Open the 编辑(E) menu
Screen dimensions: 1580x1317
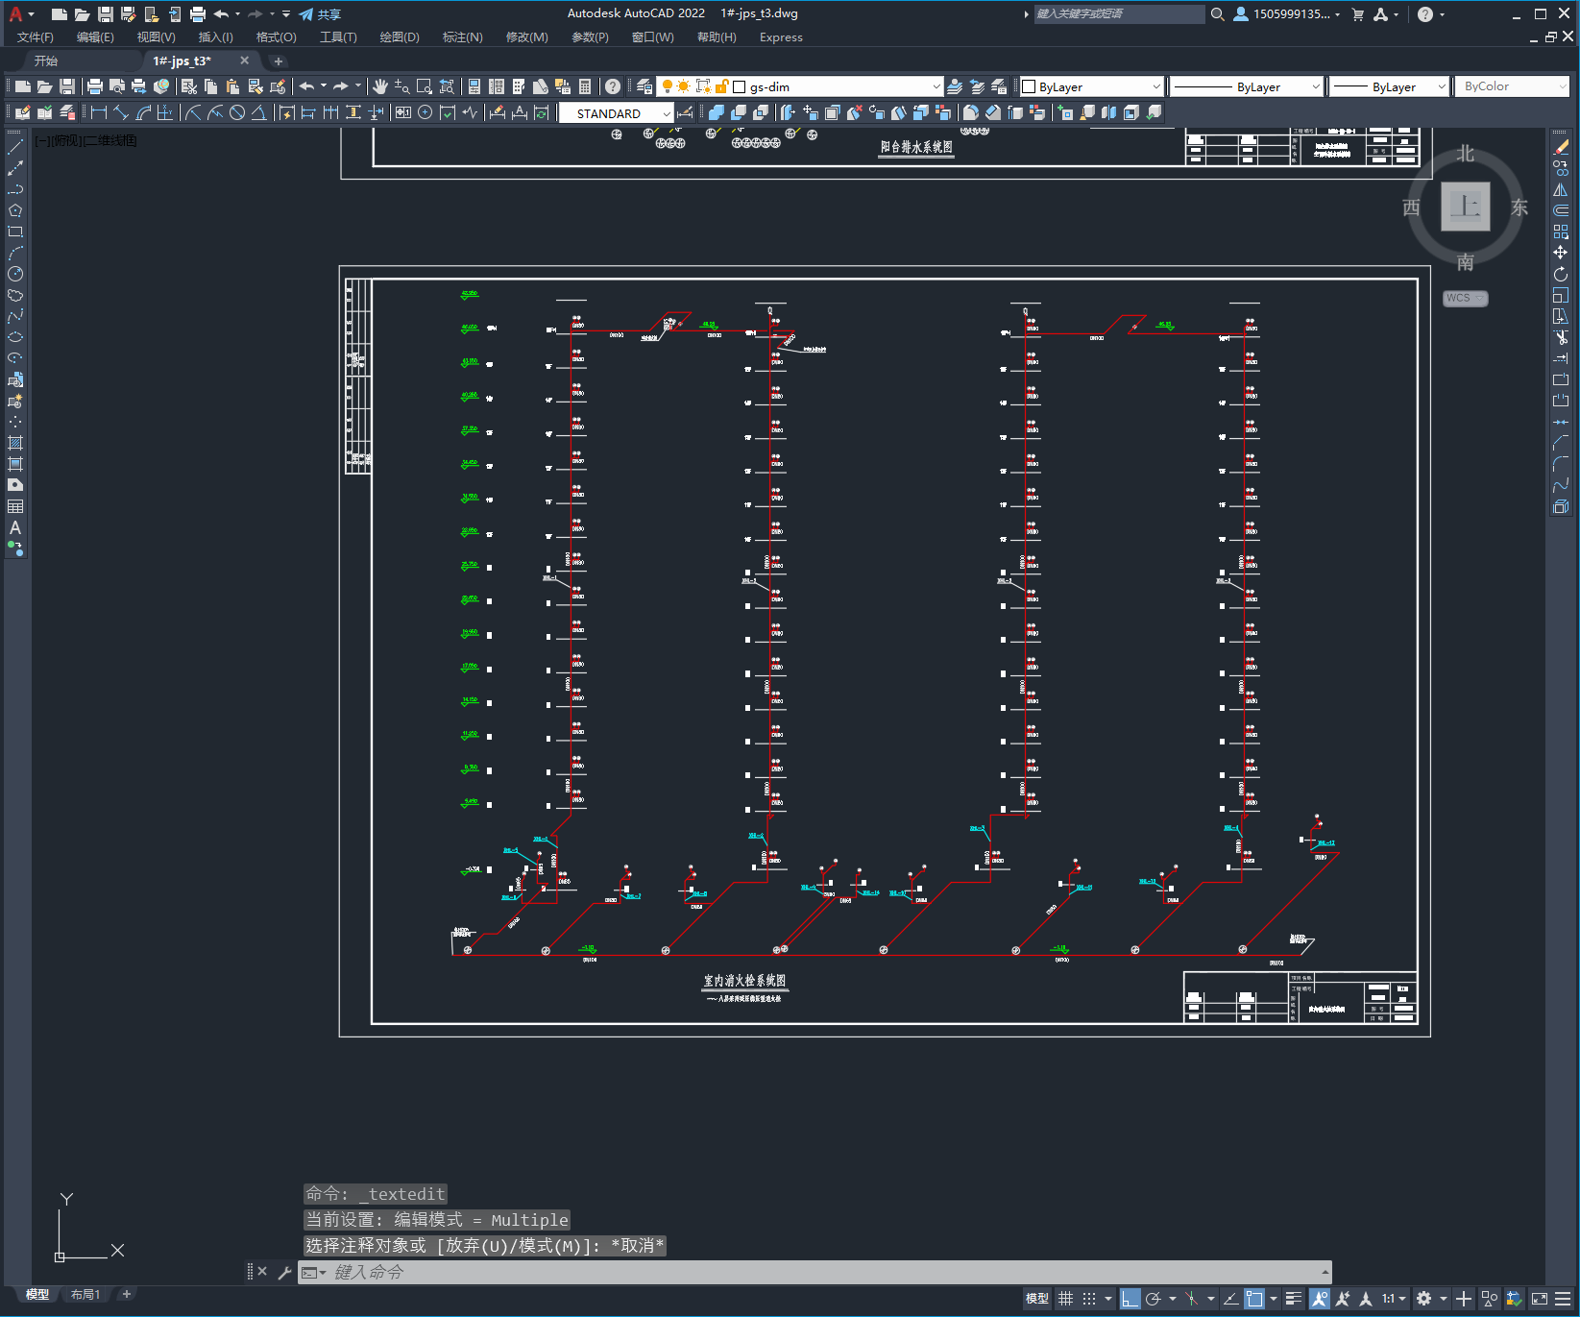point(95,37)
